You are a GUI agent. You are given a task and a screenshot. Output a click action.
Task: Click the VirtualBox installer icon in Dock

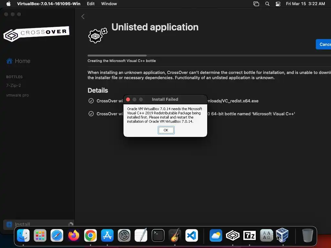coord(283,235)
